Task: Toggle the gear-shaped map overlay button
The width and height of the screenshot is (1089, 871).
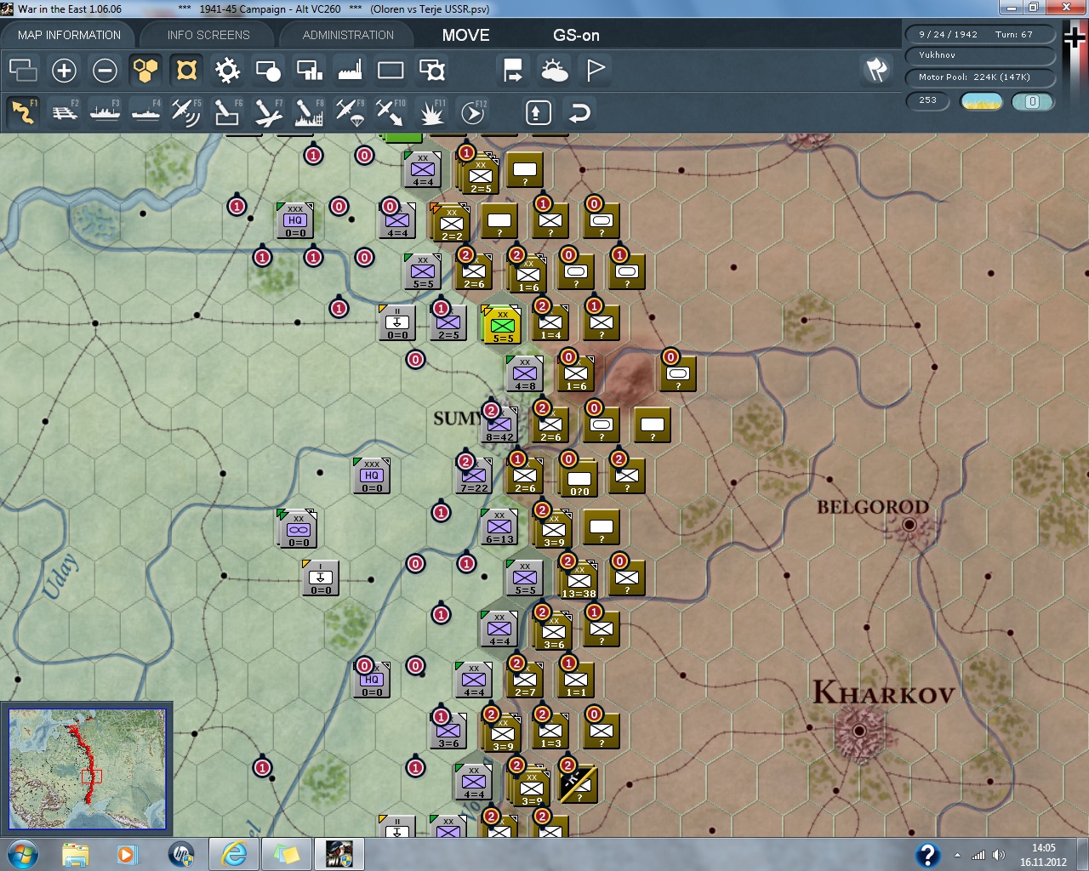Action: click(x=227, y=70)
